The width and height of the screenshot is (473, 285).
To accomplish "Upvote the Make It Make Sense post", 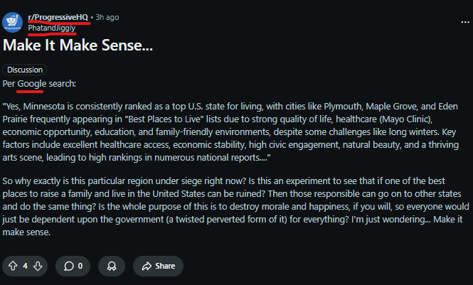I will click(x=13, y=266).
